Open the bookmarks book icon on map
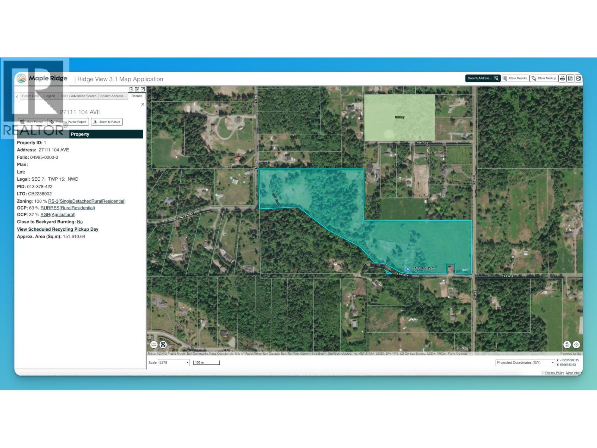Screen dimensions: 597x448 click(x=154, y=345)
